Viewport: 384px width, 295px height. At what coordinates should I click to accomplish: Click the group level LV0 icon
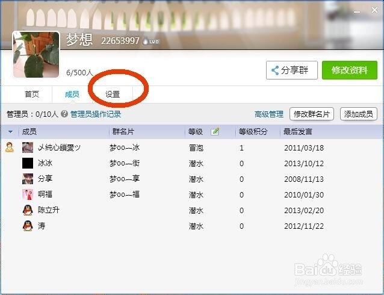tap(151, 42)
